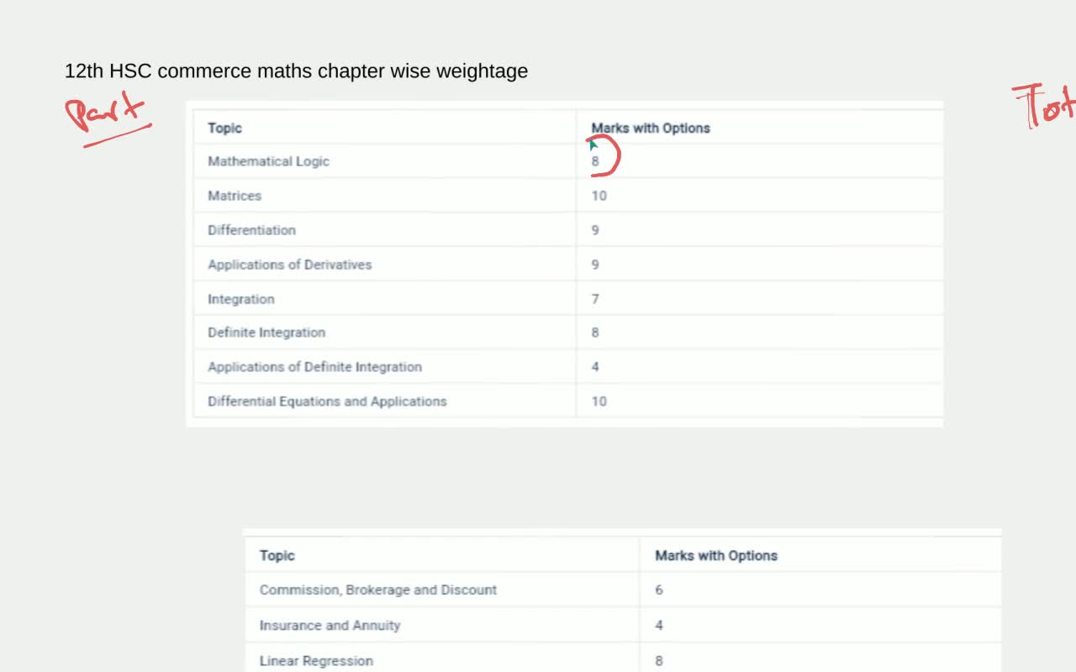Viewport: 1076px width, 672px height.
Task: Select Commission, Brokerage and Discount row
Action: [623, 590]
